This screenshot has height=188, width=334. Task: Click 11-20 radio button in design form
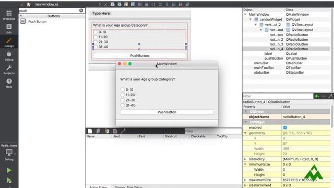click(96, 37)
